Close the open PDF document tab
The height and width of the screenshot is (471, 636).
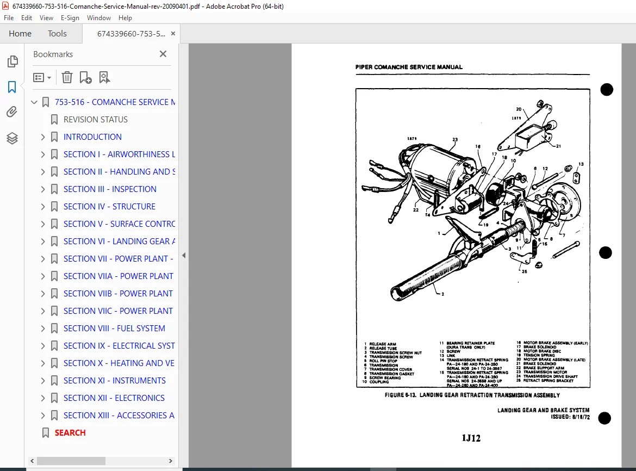tap(173, 34)
